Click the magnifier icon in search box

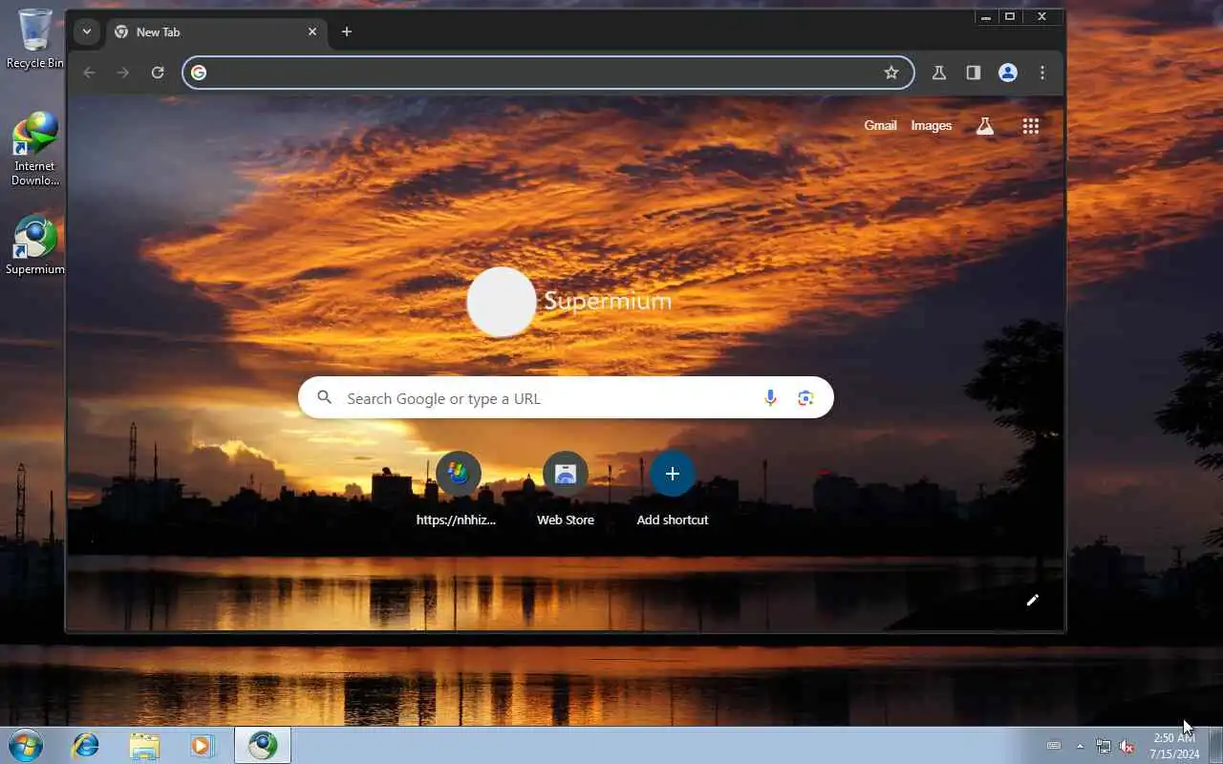pyautogui.click(x=325, y=398)
